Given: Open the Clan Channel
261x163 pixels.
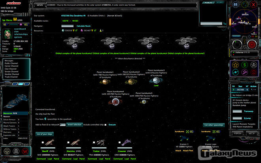Looking at the screenshot, I should 11,69.
